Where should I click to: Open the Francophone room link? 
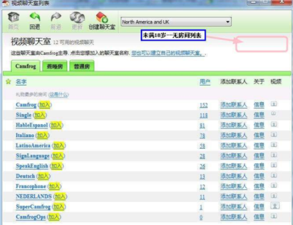tap(31, 186)
